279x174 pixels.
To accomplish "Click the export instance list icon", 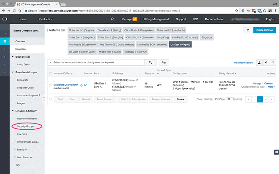I will coord(259,63).
